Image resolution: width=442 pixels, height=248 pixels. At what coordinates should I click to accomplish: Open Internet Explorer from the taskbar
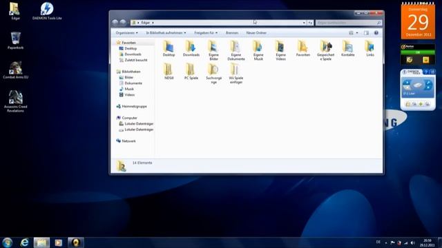[25, 242]
